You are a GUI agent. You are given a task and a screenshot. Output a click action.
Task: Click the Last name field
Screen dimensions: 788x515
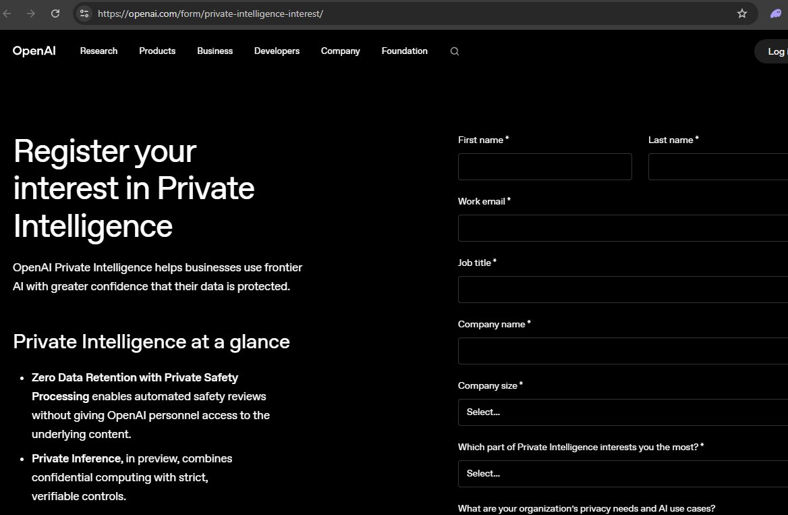coord(718,167)
